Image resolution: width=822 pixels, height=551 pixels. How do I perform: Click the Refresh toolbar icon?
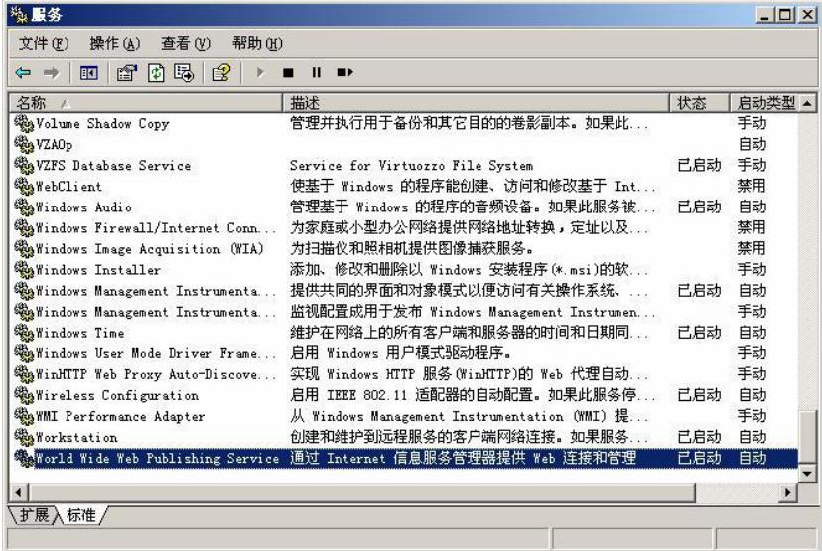pyautogui.click(x=156, y=72)
